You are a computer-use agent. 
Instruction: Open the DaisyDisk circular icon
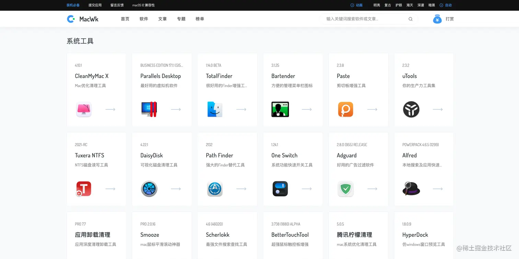[149, 189]
